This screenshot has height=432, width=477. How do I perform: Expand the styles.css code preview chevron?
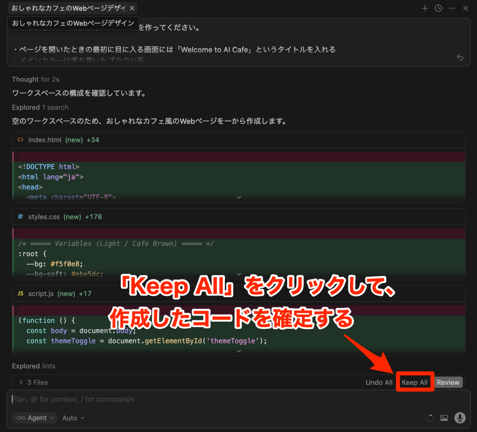pyautogui.click(x=239, y=274)
